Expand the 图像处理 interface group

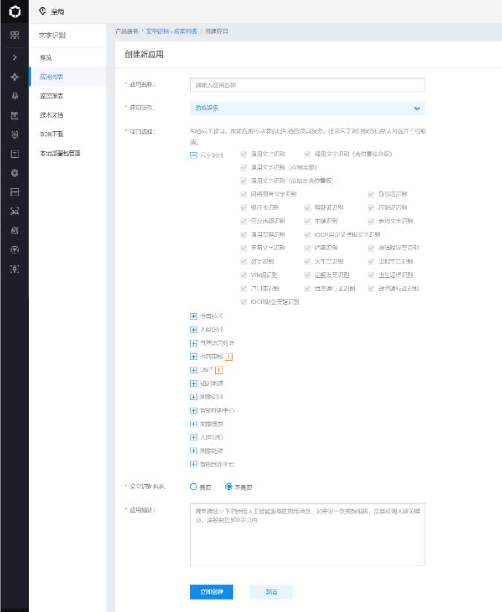click(x=193, y=451)
